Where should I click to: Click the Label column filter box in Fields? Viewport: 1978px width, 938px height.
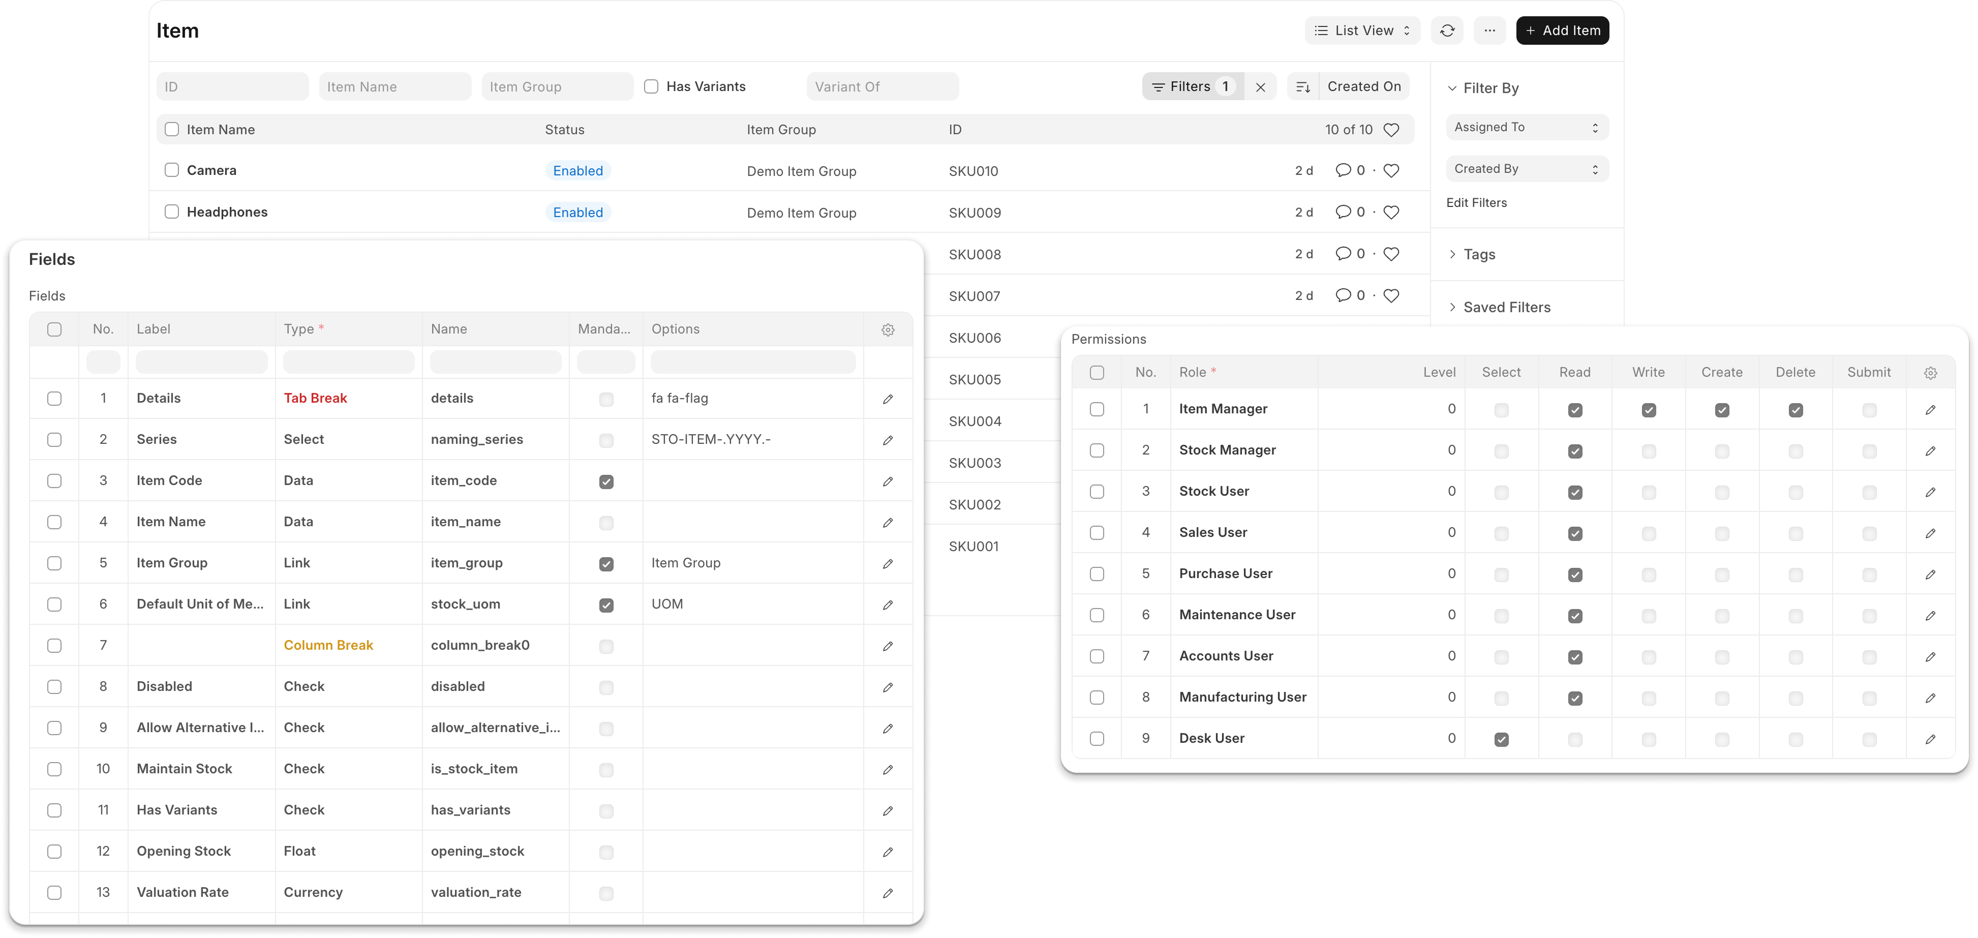201,362
